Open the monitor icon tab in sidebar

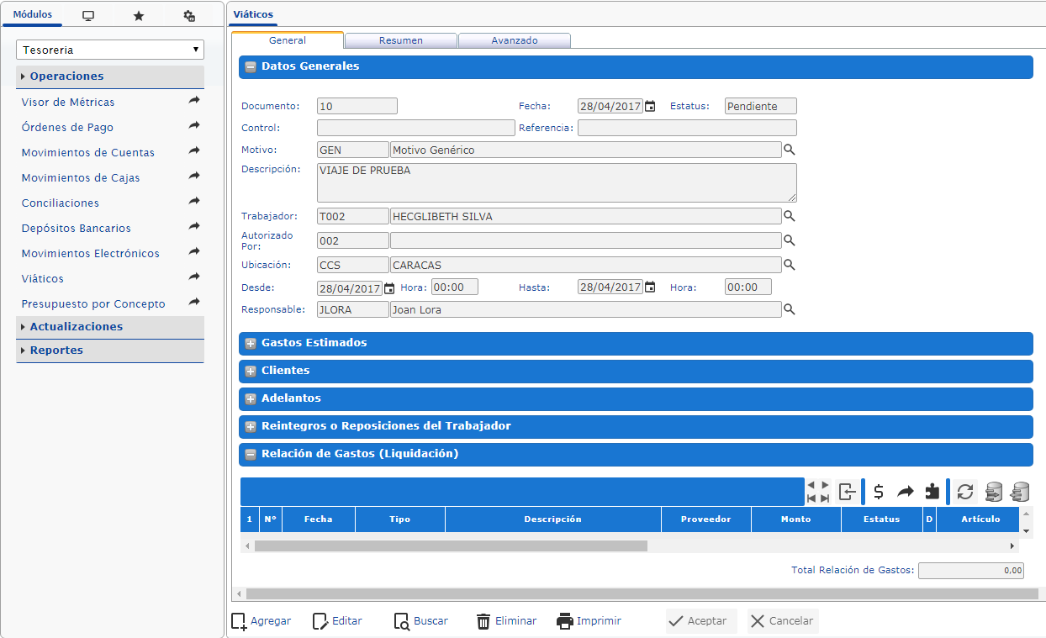click(88, 16)
